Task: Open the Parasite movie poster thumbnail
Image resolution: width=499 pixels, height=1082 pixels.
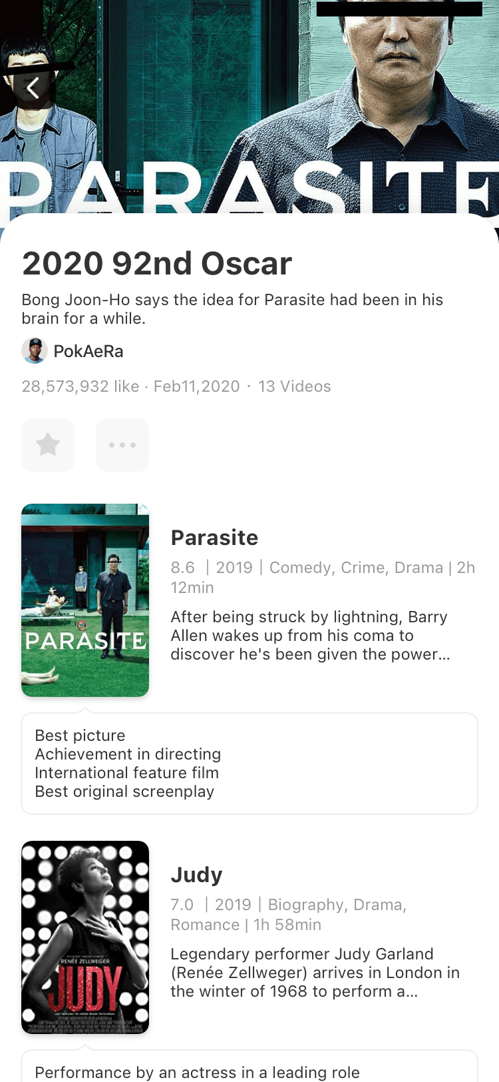Action: click(85, 600)
